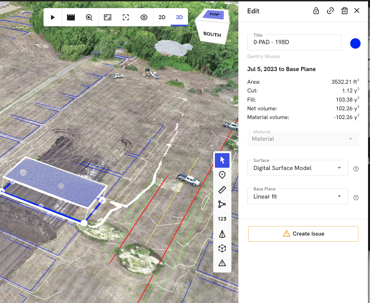370x303 pixels.
Task: Open the video clapperboard tool
Action: point(70,17)
